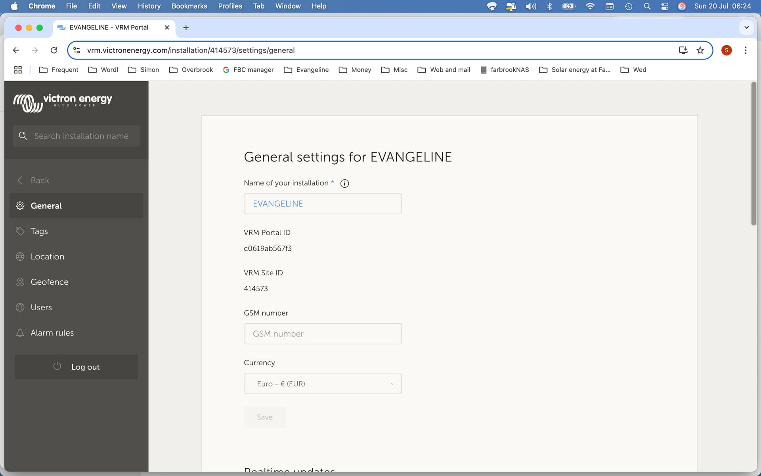
Task: Click the info icon beside installation name
Action: coord(344,183)
